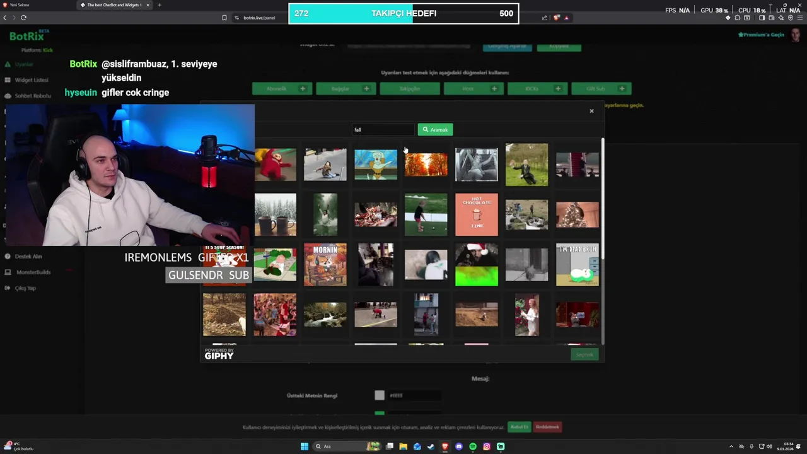
Task: Click Çıkış Yap to log out
Action: [25, 288]
